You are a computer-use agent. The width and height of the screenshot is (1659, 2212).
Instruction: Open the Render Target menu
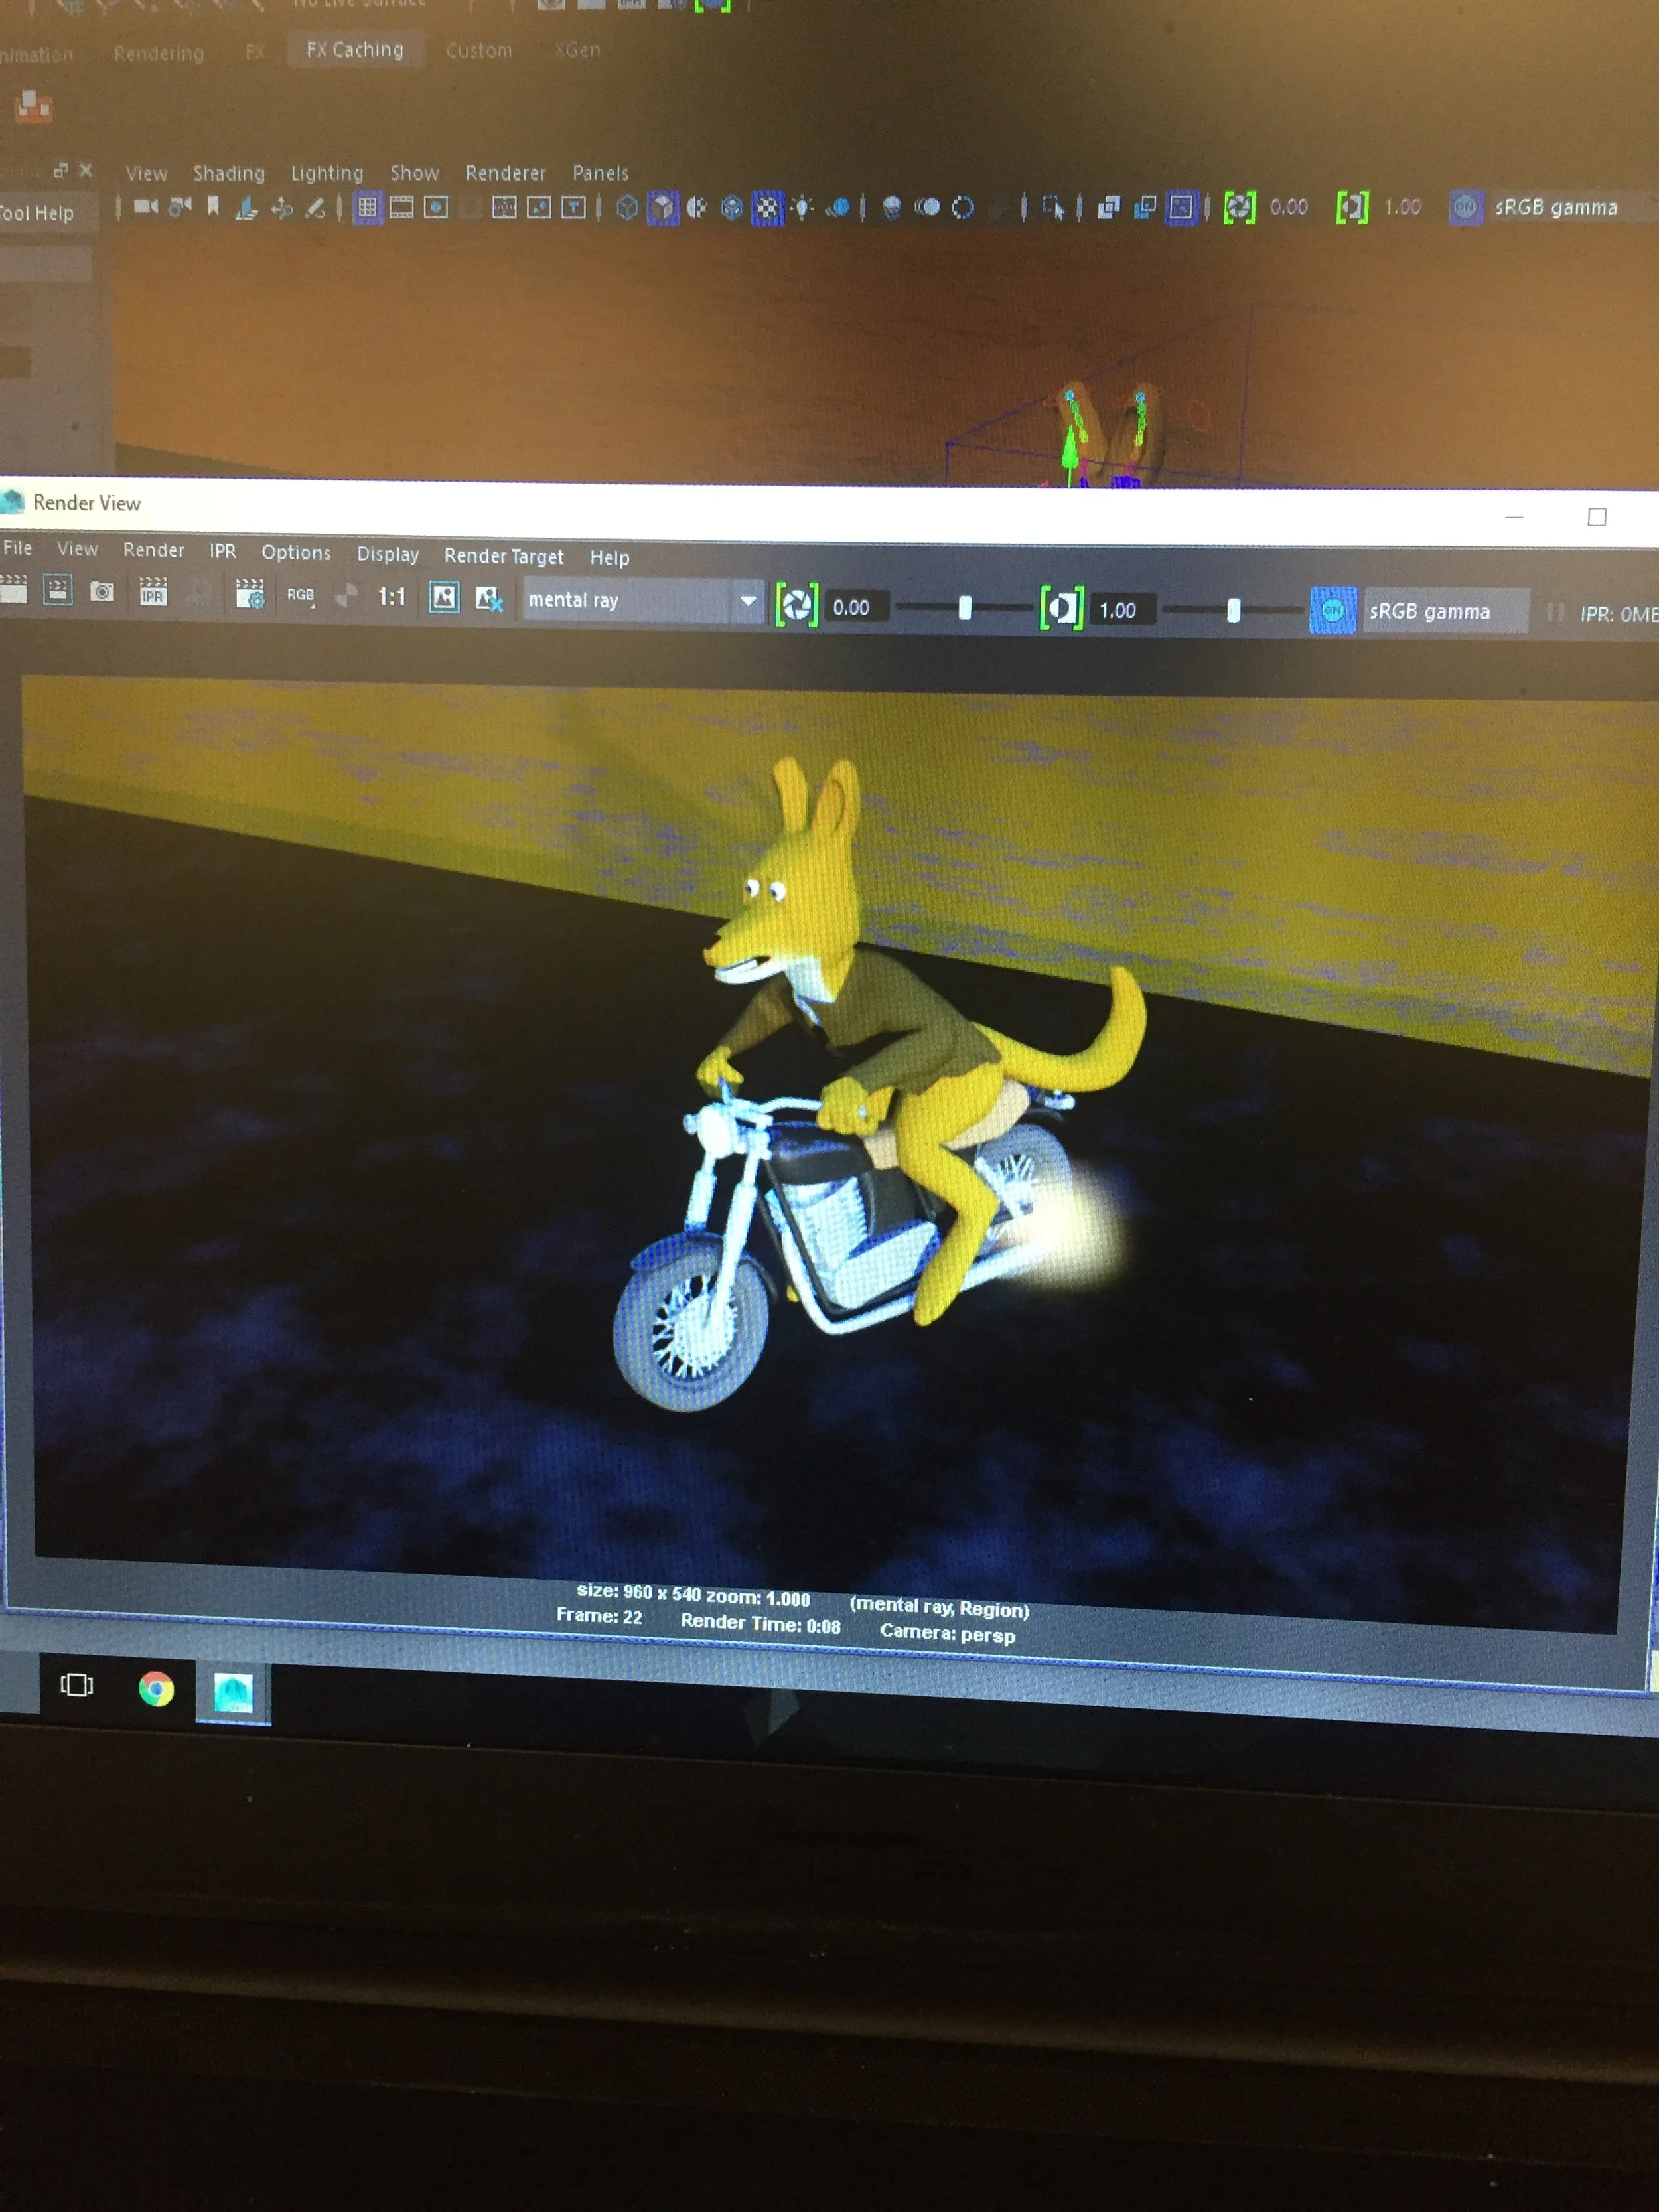(x=503, y=556)
